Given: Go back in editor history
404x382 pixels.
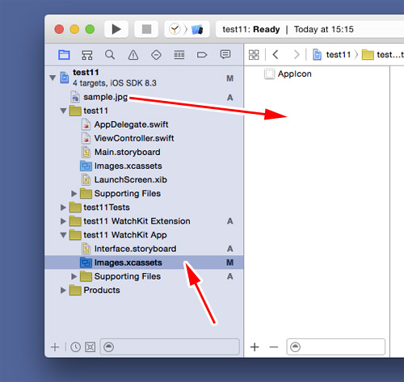Looking at the screenshot, I should pyautogui.click(x=276, y=55).
